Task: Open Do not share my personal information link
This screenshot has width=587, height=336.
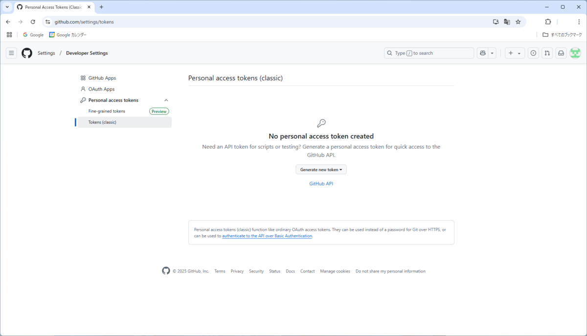Action: click(390, 271)
